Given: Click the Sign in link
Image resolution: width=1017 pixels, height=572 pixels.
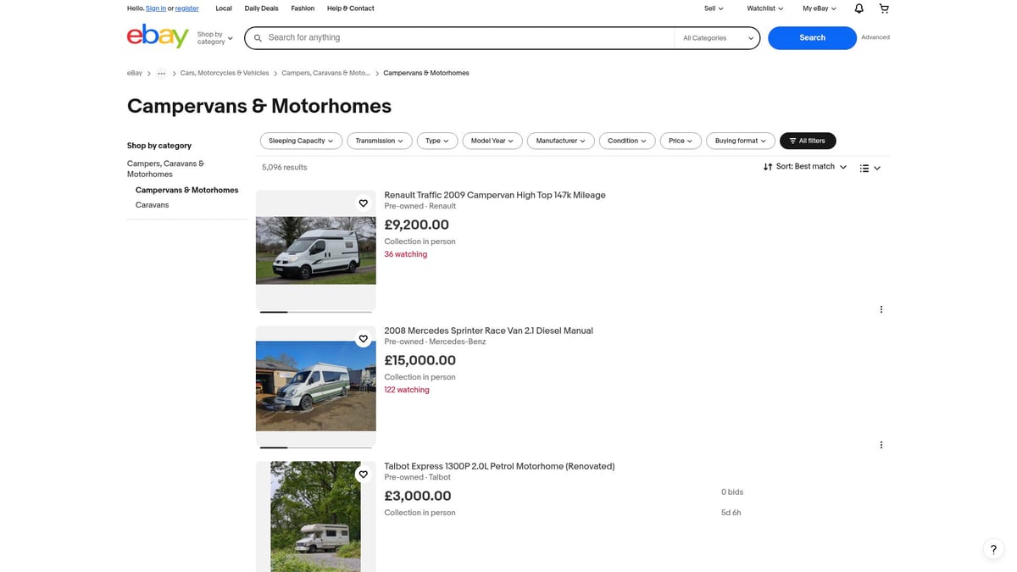Looking at the screenshot, I should (155, 8).
